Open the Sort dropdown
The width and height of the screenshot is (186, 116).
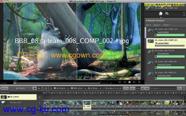tap(148, 25)
